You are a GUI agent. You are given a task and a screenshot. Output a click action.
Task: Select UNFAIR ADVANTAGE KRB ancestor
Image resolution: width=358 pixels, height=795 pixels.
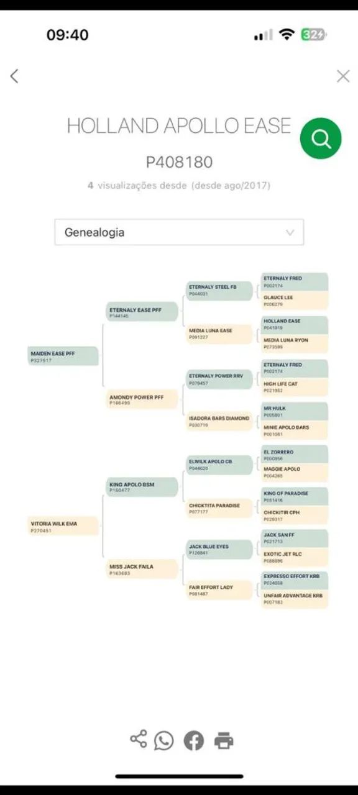pyautogui.click(x=295, y=599)
